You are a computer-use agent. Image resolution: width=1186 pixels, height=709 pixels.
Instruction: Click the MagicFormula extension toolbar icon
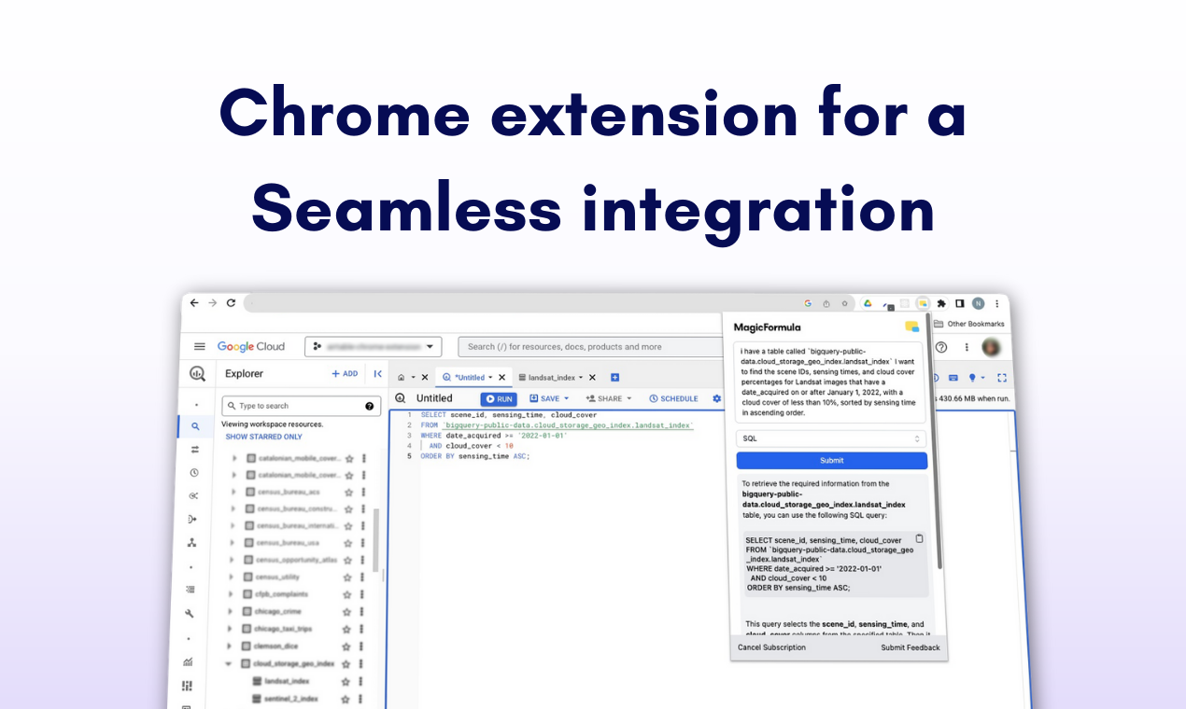(x=923, y=303)
